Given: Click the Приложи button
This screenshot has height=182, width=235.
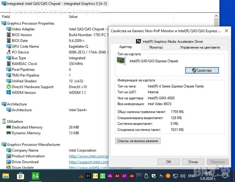Looking at the screenshot, I should [218, 162].
